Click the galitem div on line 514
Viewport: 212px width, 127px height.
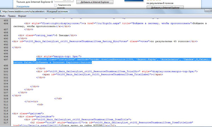point(28,114)
